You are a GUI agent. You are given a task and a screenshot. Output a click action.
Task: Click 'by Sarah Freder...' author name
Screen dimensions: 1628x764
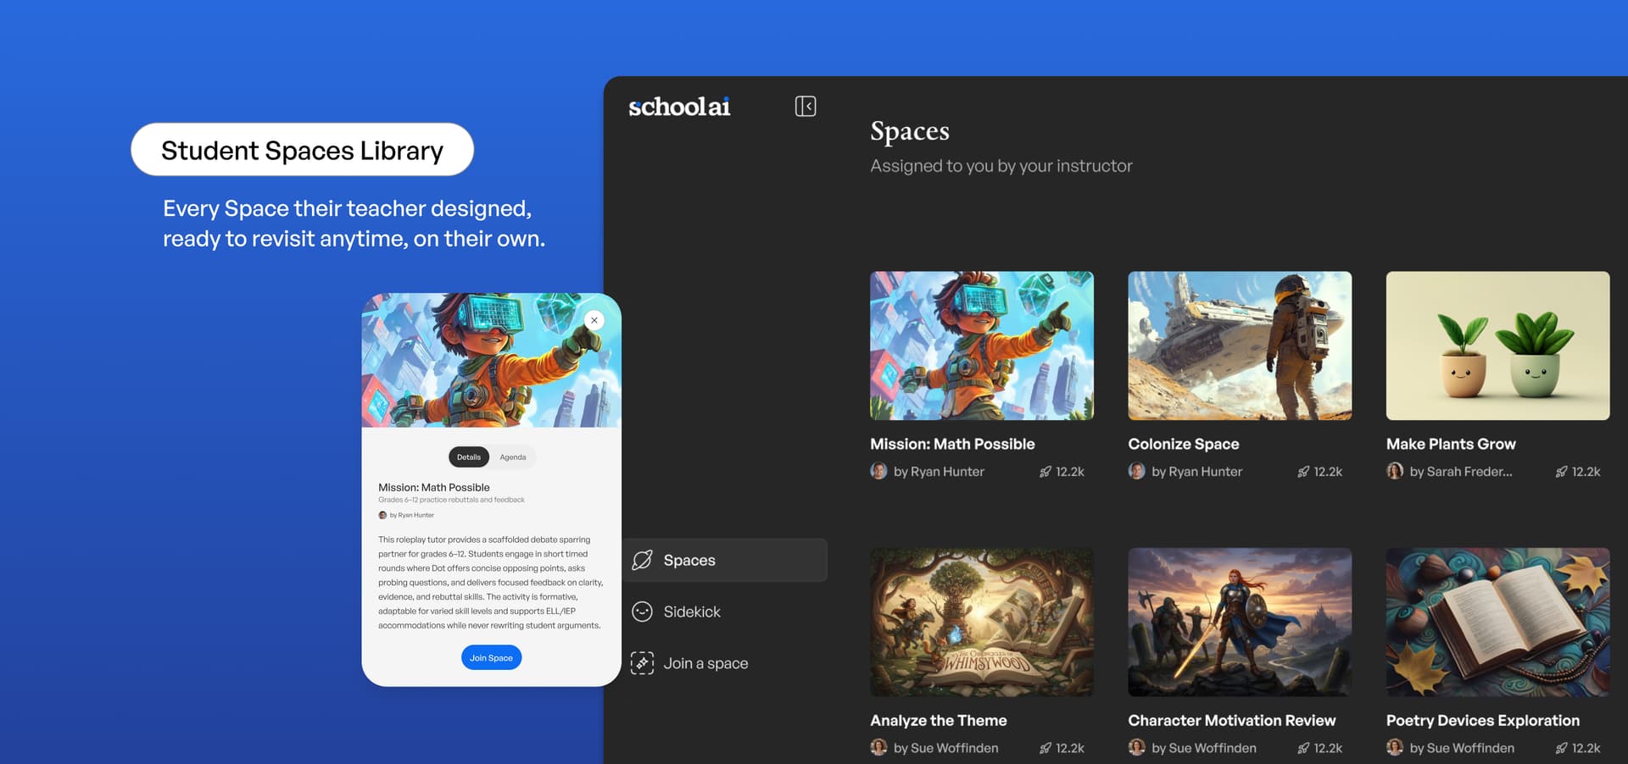click(1461, 472)
